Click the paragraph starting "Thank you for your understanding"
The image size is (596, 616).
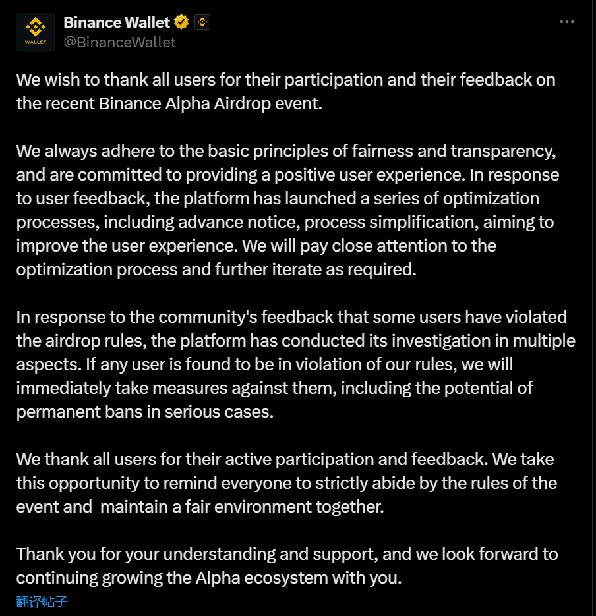(287, 566)
